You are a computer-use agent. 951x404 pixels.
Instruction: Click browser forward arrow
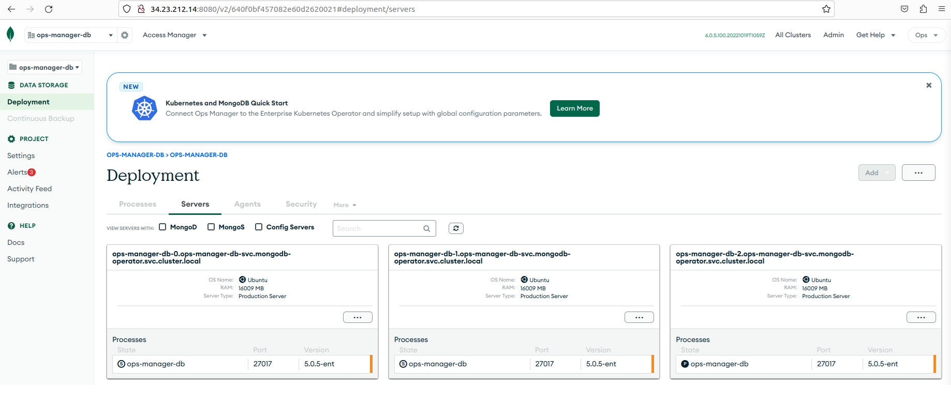30,9
